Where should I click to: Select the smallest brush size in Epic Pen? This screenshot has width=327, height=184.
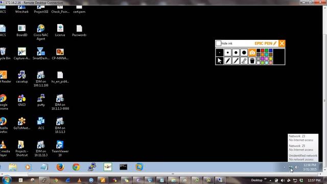click(219, 53)
